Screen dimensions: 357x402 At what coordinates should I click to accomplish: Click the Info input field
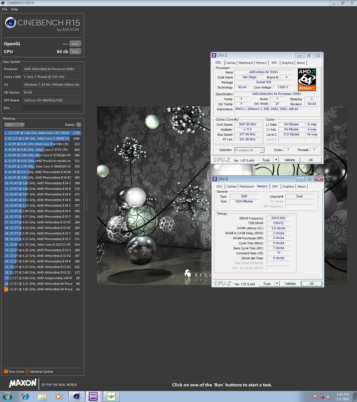point(52,108)
